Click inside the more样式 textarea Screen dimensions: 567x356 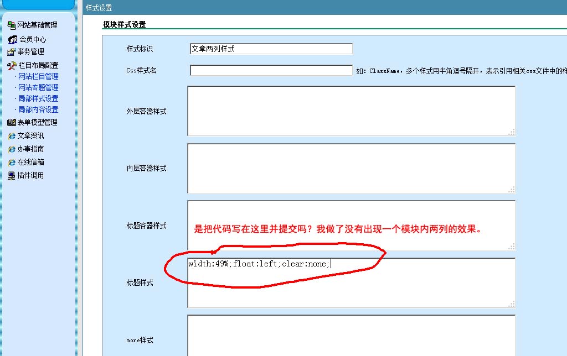point(351,336)
